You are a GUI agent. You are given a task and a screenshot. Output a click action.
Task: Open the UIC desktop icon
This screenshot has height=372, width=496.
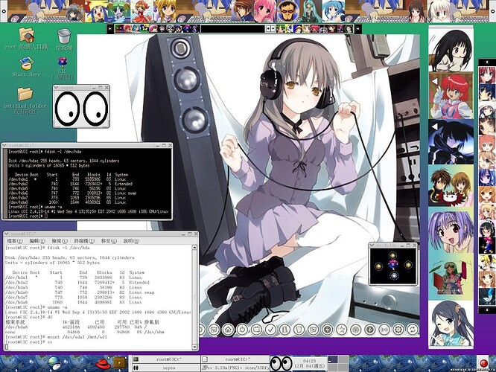[63, 68]
